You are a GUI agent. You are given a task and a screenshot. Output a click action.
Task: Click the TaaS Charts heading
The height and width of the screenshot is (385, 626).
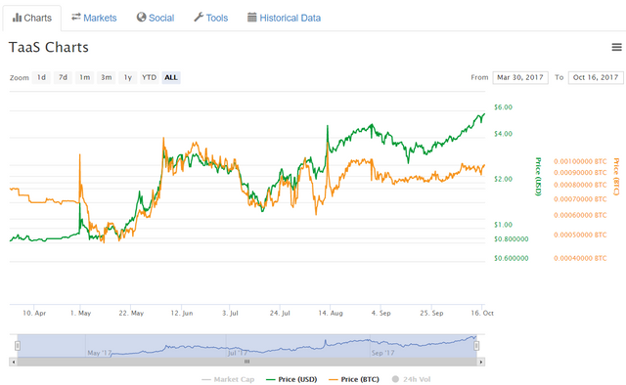tap(49, 47)
